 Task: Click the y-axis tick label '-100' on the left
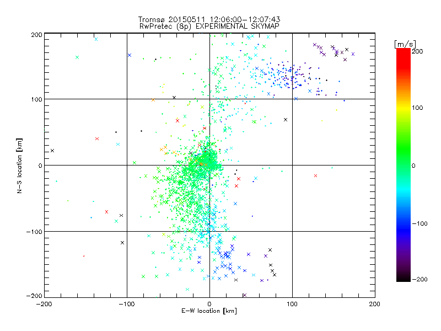(34, 232)
